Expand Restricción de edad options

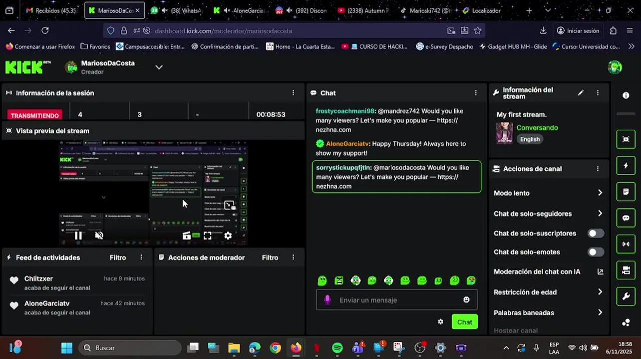[600, 292]
